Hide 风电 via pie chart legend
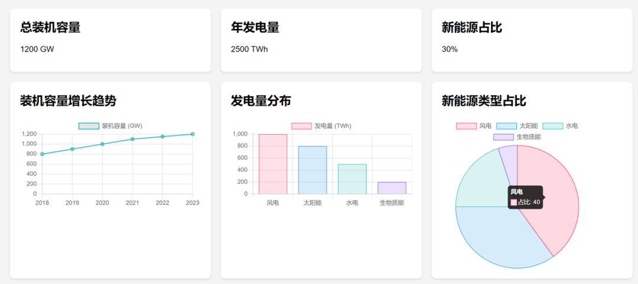Viewport: 638px width, 284px height. (474, 126)
